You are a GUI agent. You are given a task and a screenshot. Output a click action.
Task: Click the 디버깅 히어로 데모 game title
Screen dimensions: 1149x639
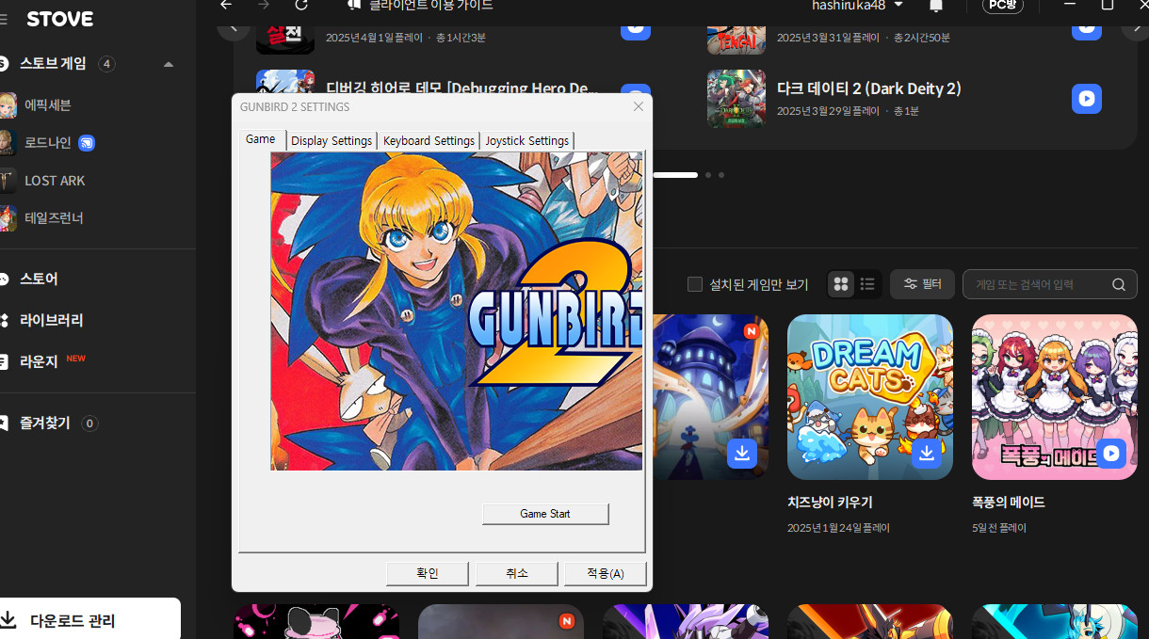pos(462,88)
